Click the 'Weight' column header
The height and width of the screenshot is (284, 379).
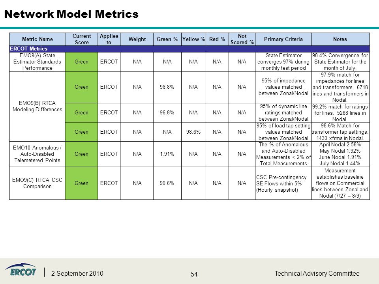(x=137, y=39)
